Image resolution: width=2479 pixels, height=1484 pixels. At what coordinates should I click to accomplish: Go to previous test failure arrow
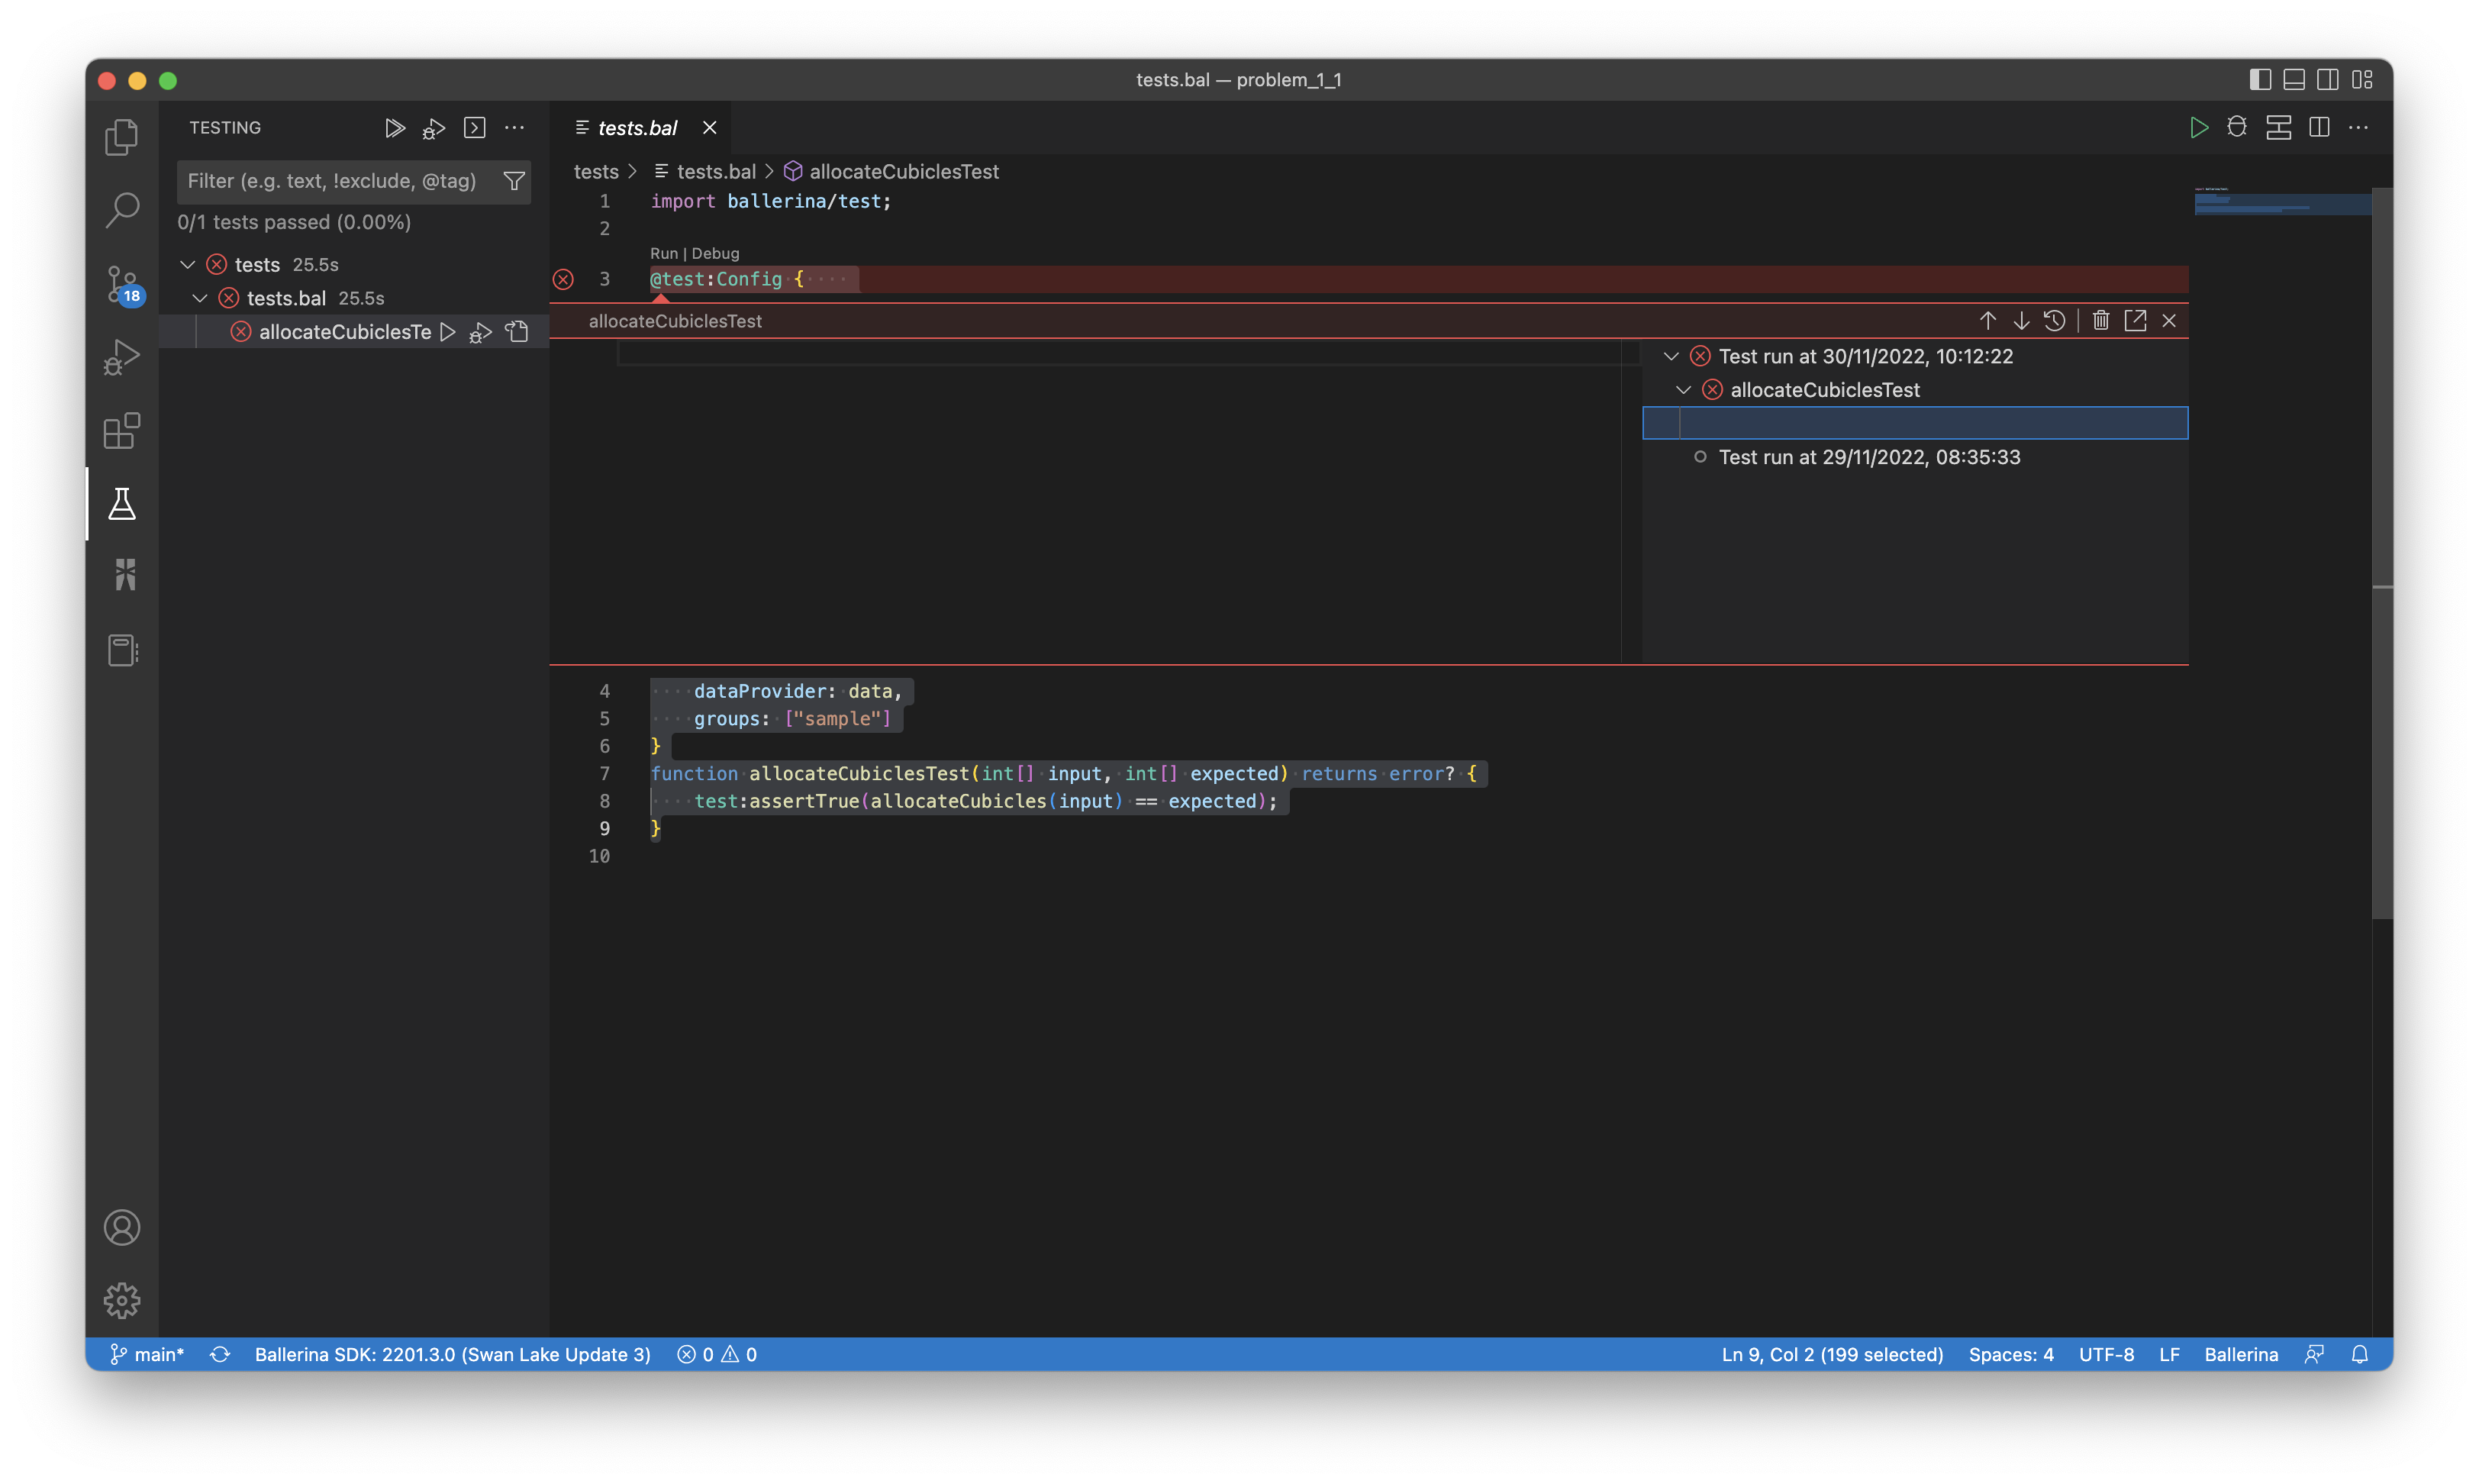pyautogui.click(x=1987, y=320)
